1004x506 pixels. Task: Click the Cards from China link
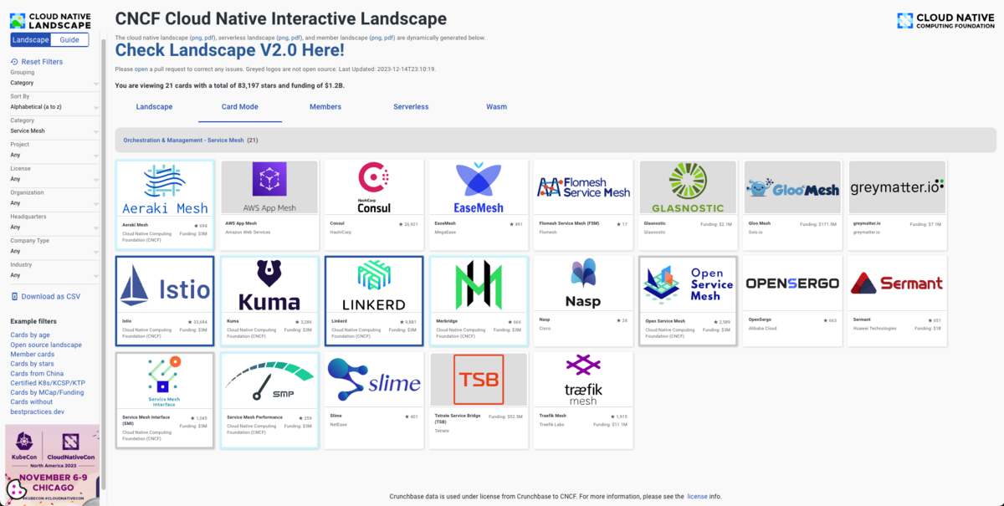tap(37, 374)
